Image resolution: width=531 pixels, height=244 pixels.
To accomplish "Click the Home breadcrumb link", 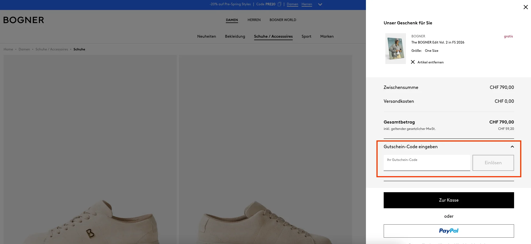I will [8, 49].
